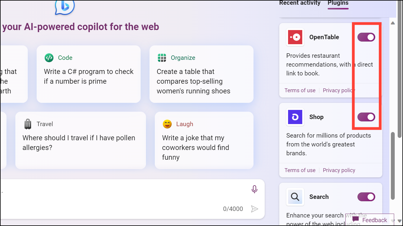Click the Laugh emoji icon
Viewport: 403px width, 226px height.
click(x=167, y=124)
